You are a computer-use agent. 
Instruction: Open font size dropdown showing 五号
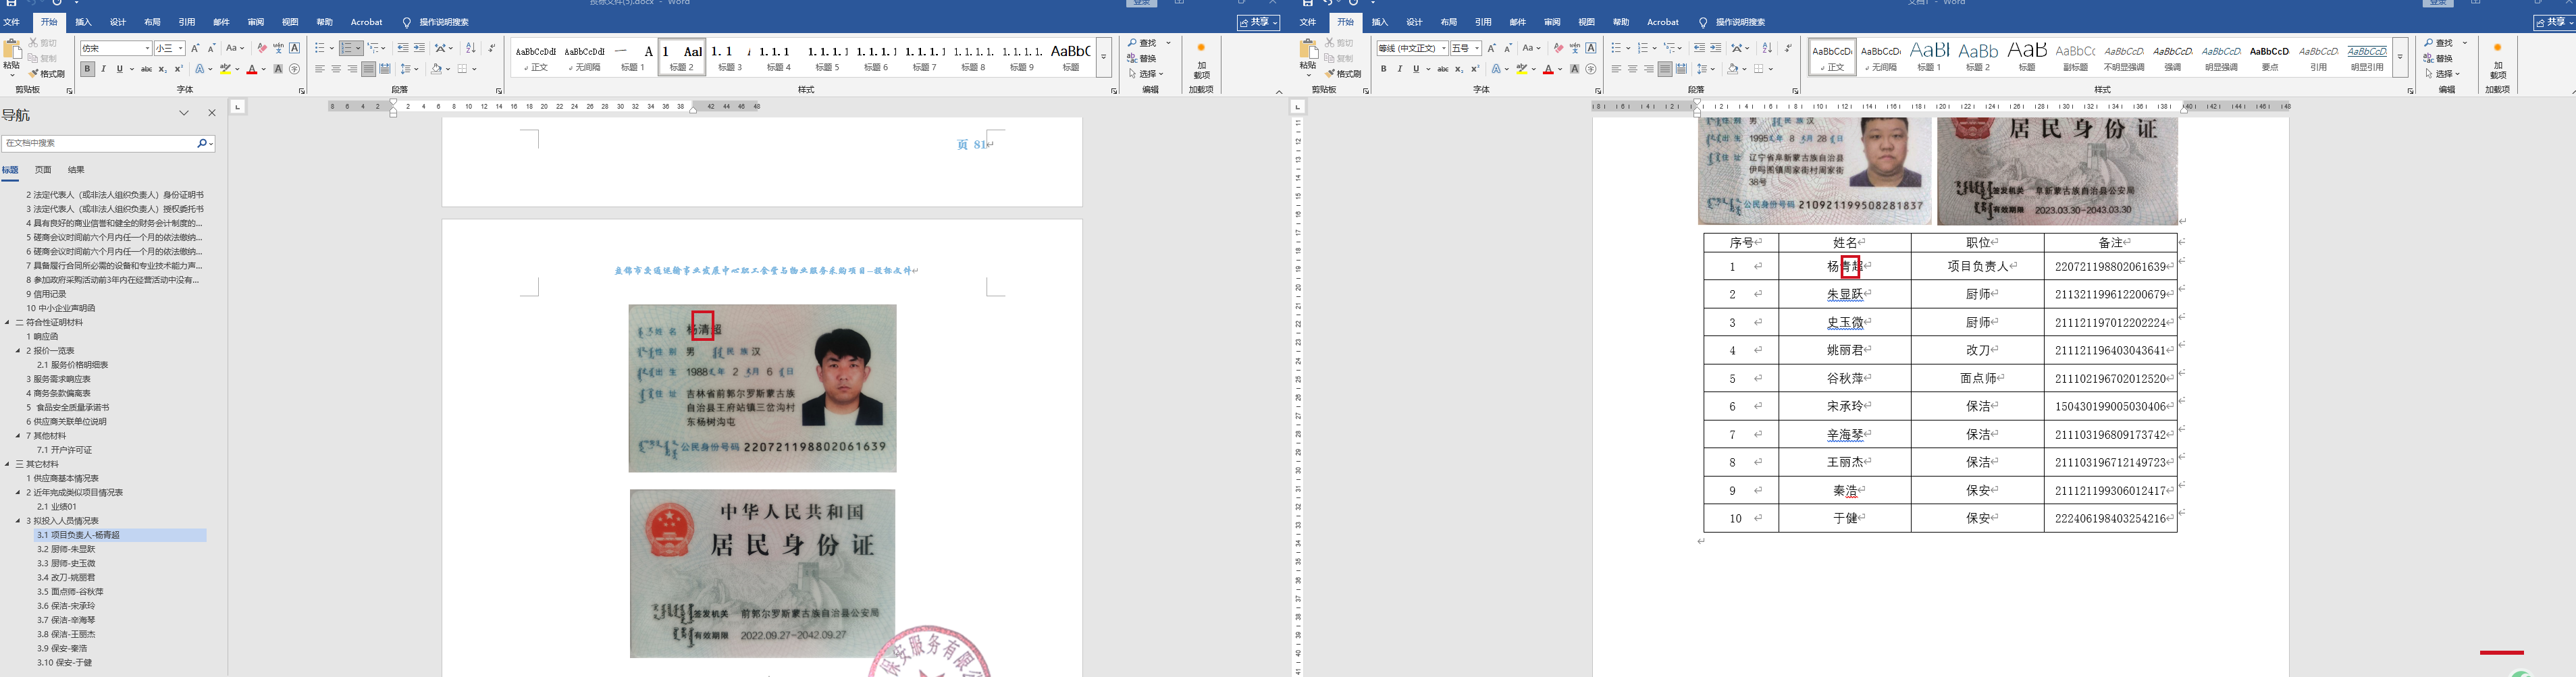point(1476,48)
